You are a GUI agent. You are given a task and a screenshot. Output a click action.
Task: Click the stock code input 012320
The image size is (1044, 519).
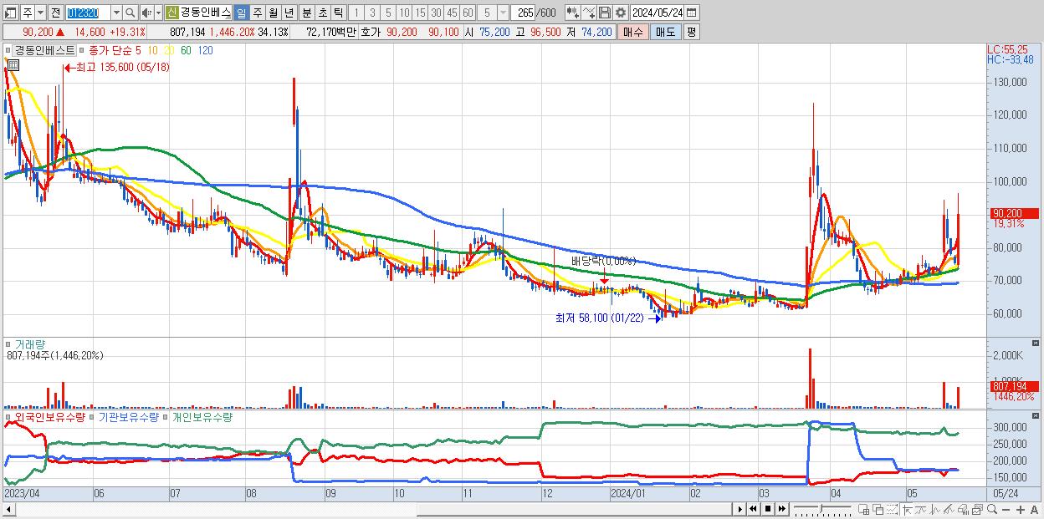[x=88, y=13]
